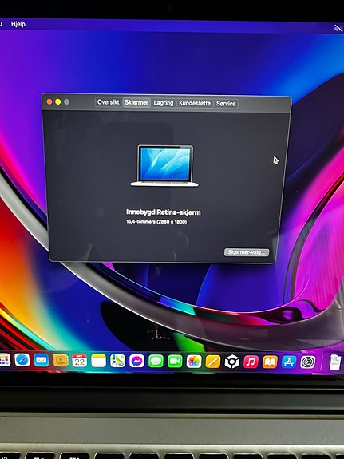344x459 pixels.
Task: Select the Lagring tab
Action: 164,103
